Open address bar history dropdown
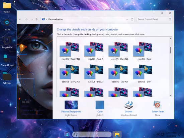 tap(127, 19)
